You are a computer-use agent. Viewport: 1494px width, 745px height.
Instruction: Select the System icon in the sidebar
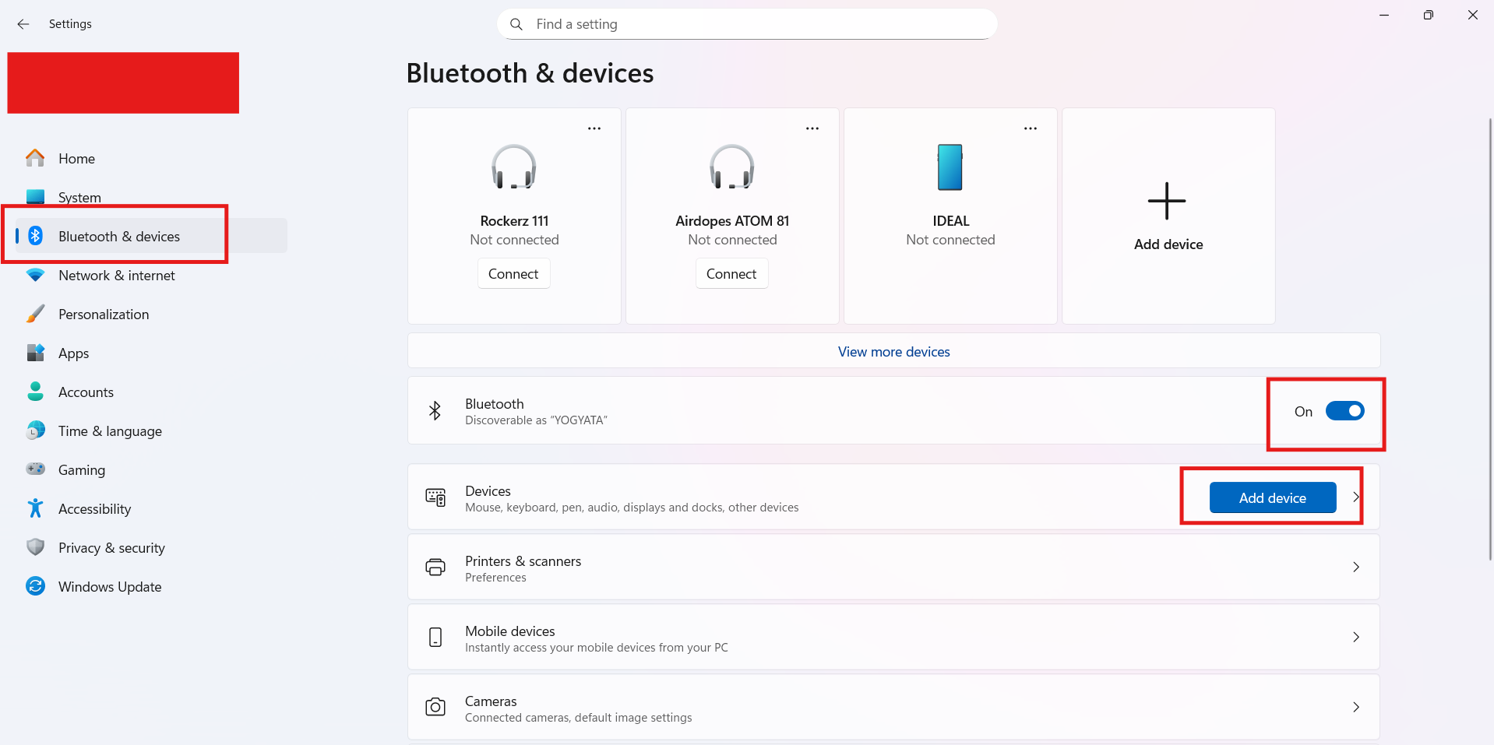[35, 197]
